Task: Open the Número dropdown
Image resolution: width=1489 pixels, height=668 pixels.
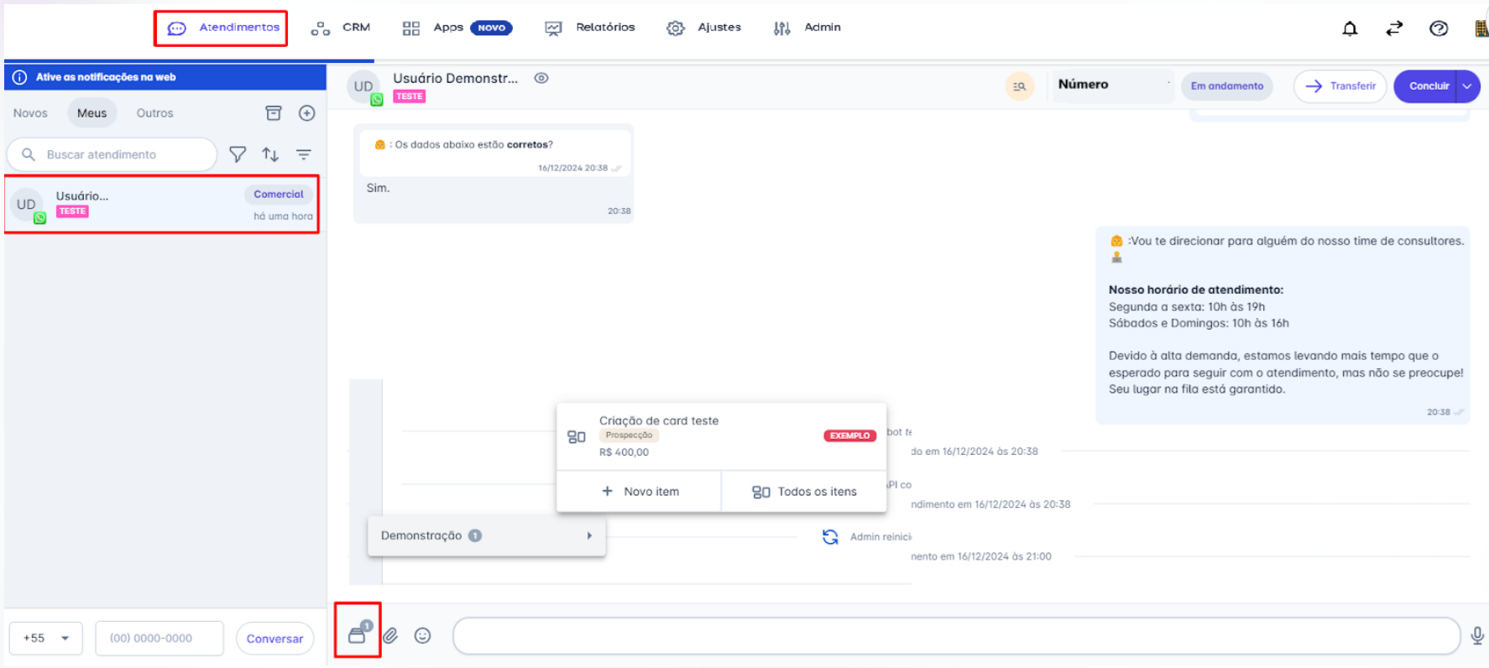Action: pos(1111,85)
